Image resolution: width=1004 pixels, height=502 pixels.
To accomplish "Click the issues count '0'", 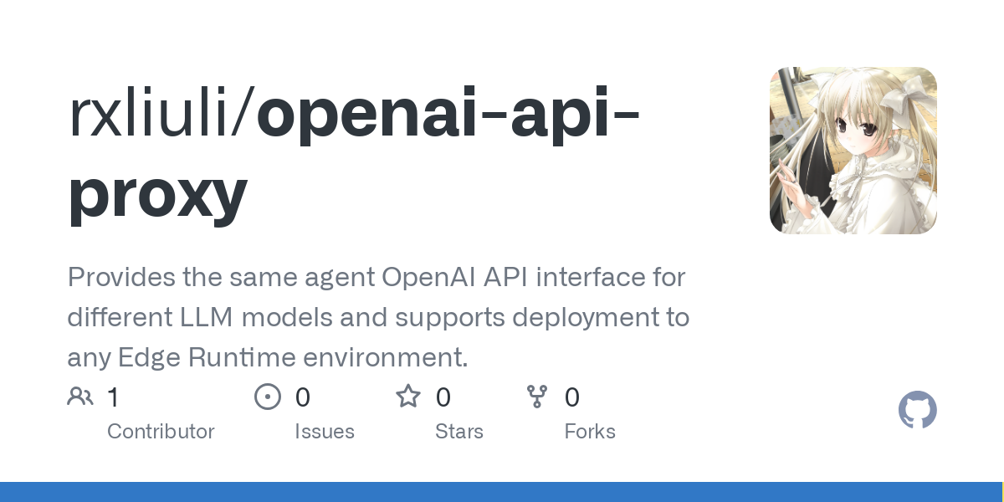I will coord(303,397).
